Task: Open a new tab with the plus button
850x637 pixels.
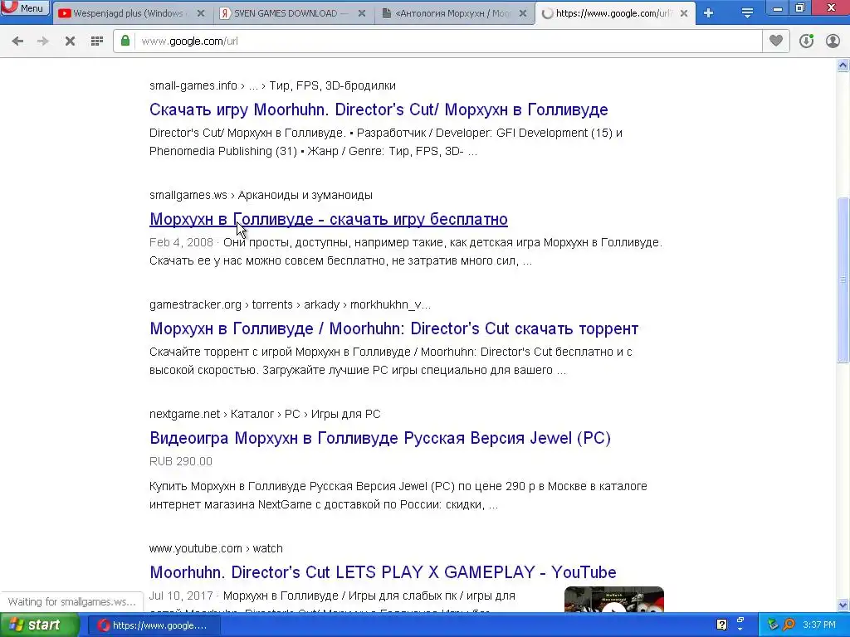Action: click(x=709, y=13)
